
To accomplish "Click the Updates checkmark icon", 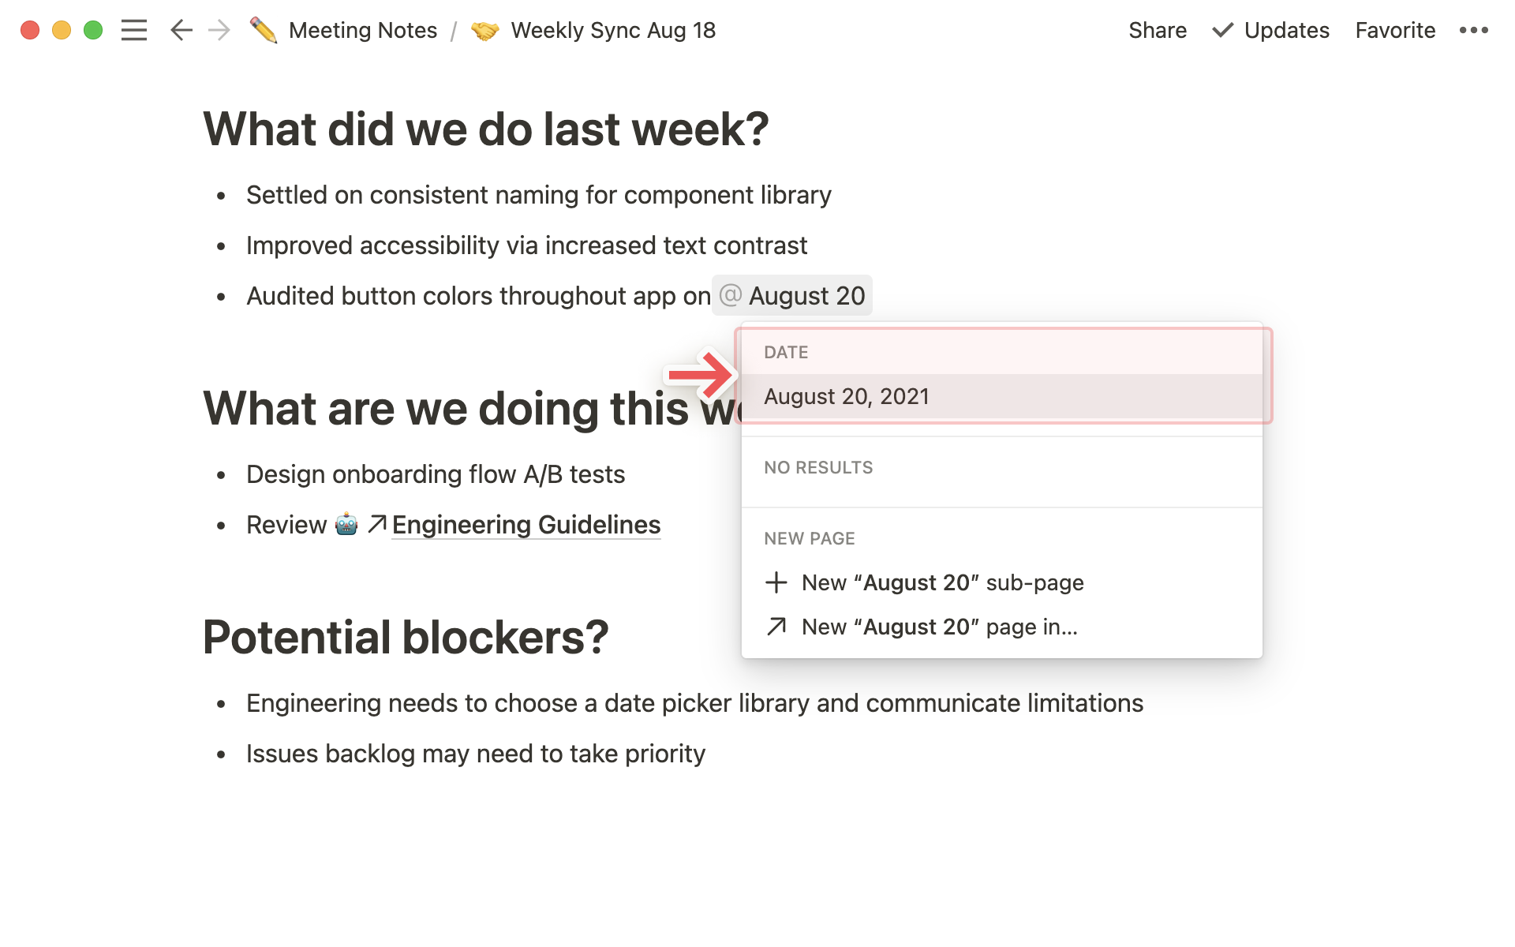I will coord(1221,31).
